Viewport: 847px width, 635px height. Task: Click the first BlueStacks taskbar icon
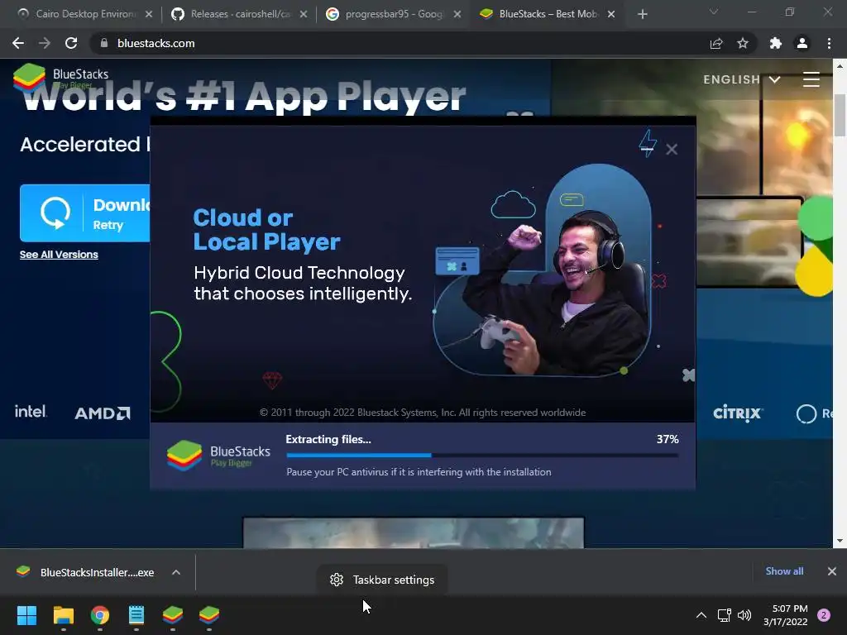[x=173, y=615]
